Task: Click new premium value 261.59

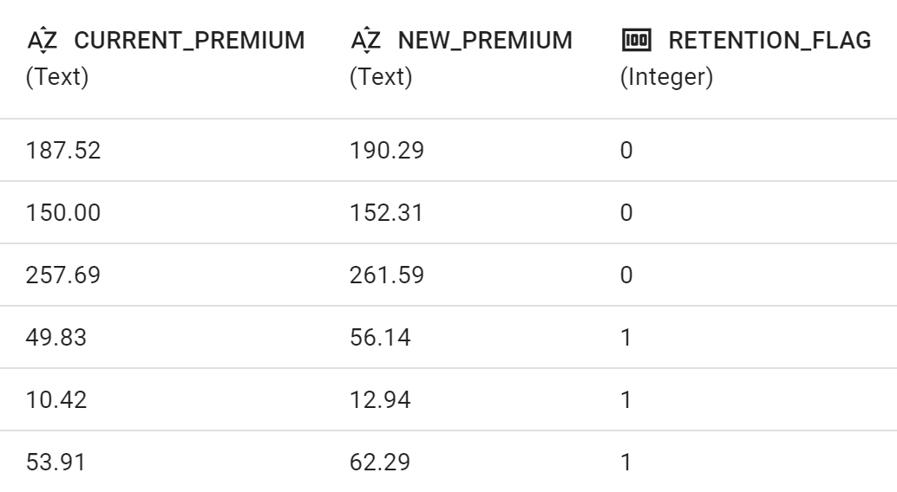Action: pyautogui.click(x=387, y=275)
